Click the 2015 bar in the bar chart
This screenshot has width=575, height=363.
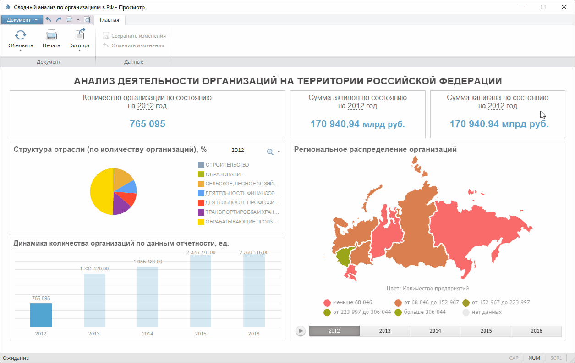point(201,291)
